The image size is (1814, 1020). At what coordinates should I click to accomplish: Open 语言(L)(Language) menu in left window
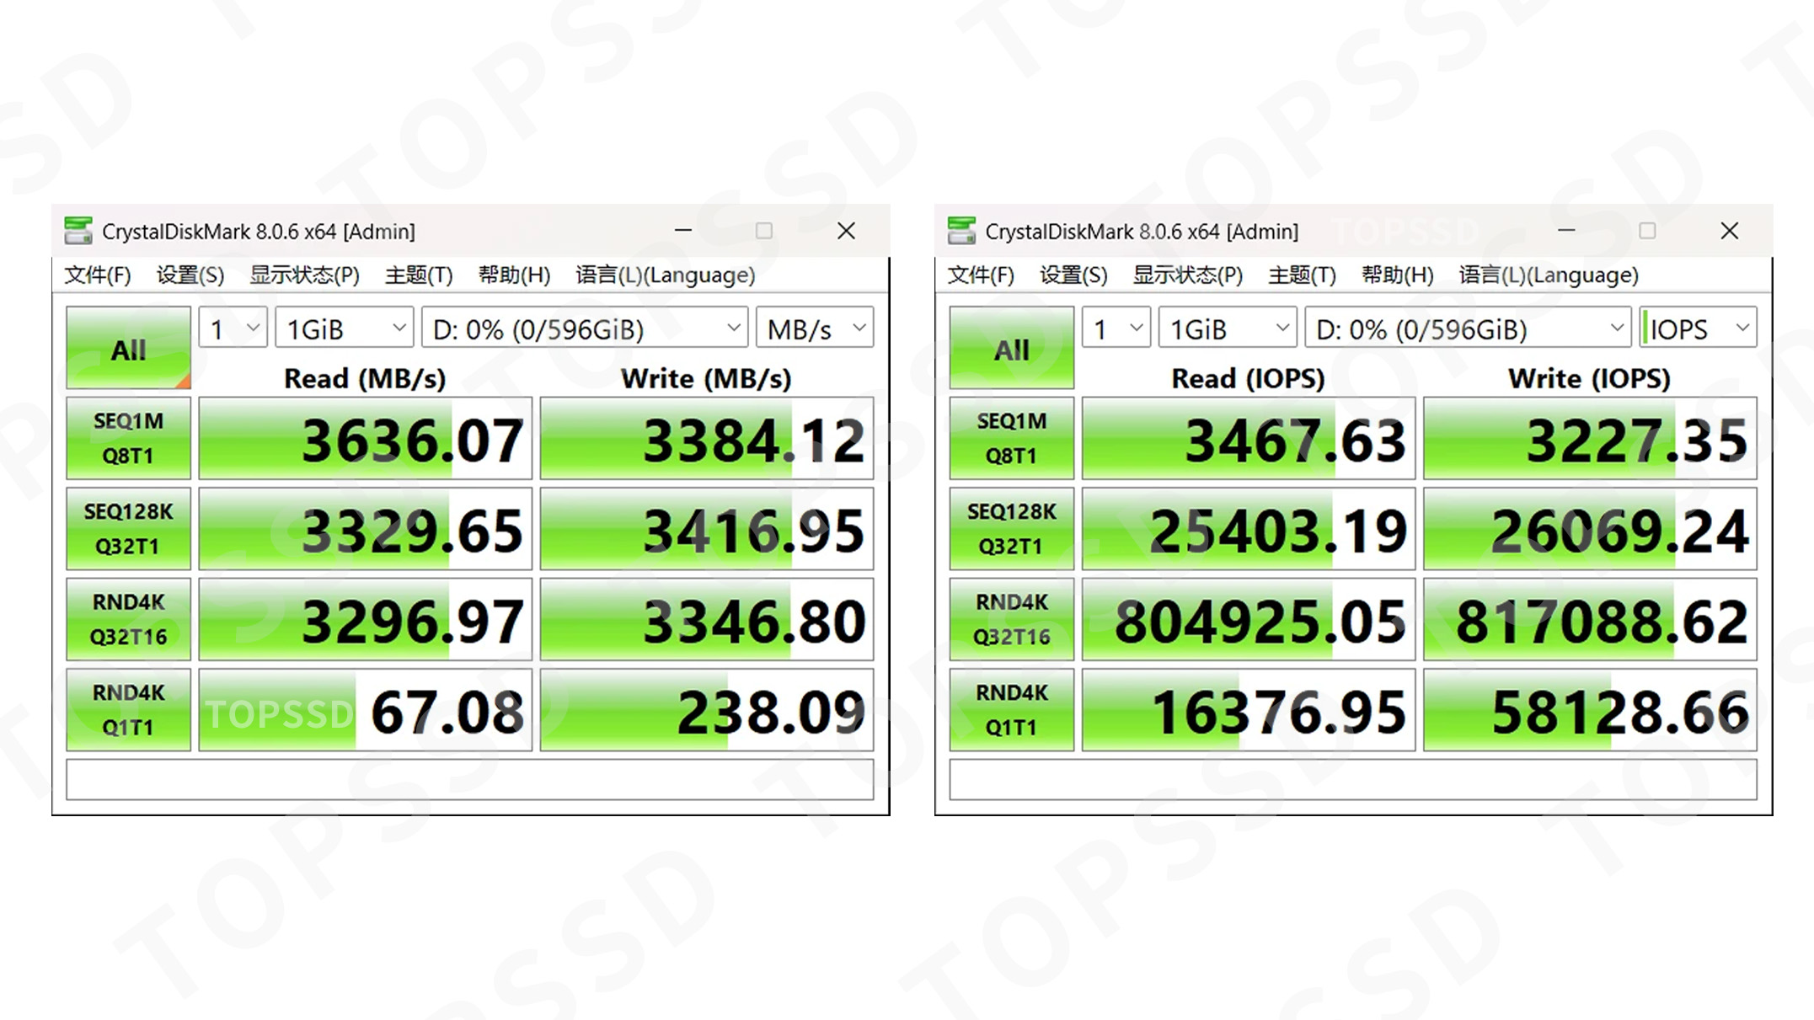click(x=666, y=275)
